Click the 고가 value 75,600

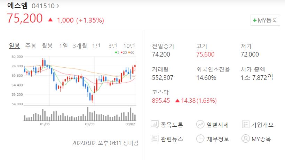pos(205,54)
